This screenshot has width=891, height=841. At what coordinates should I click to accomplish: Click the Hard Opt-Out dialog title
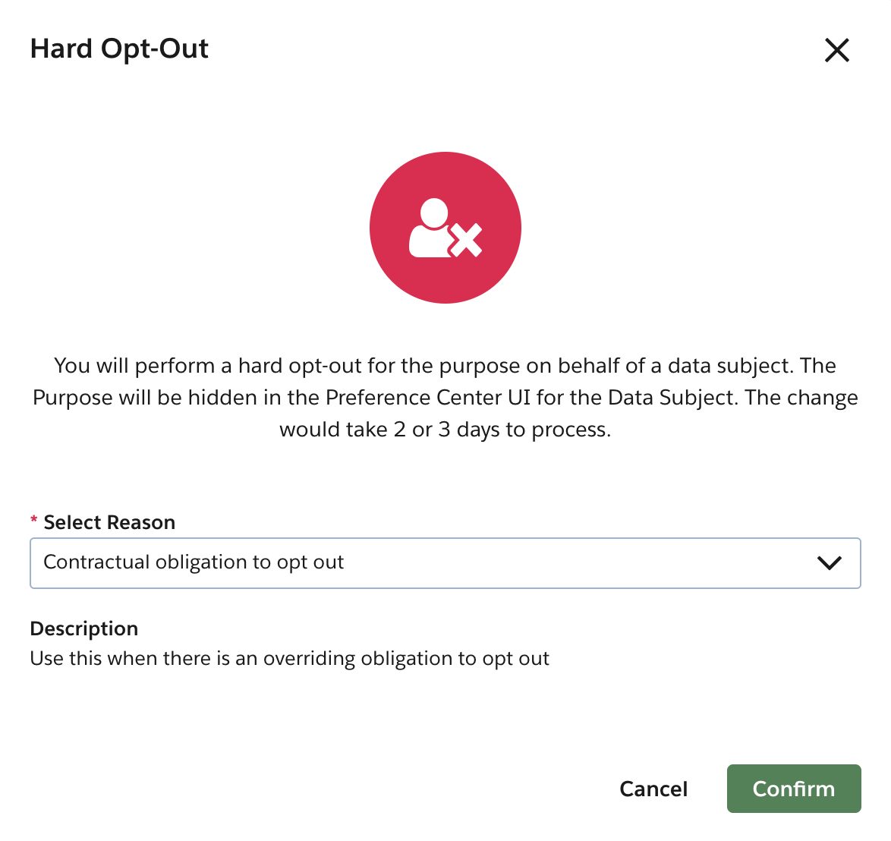(x=119, y=49)
